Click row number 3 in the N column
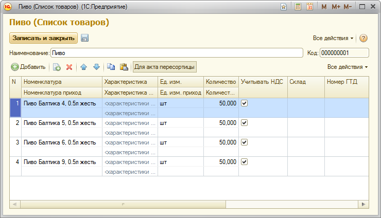 click(15, 147)
